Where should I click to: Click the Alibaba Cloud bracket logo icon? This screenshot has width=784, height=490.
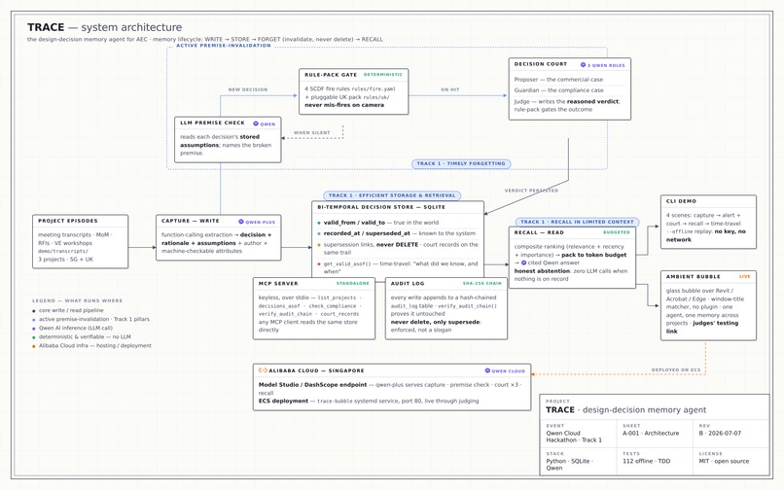coord(263,370)
